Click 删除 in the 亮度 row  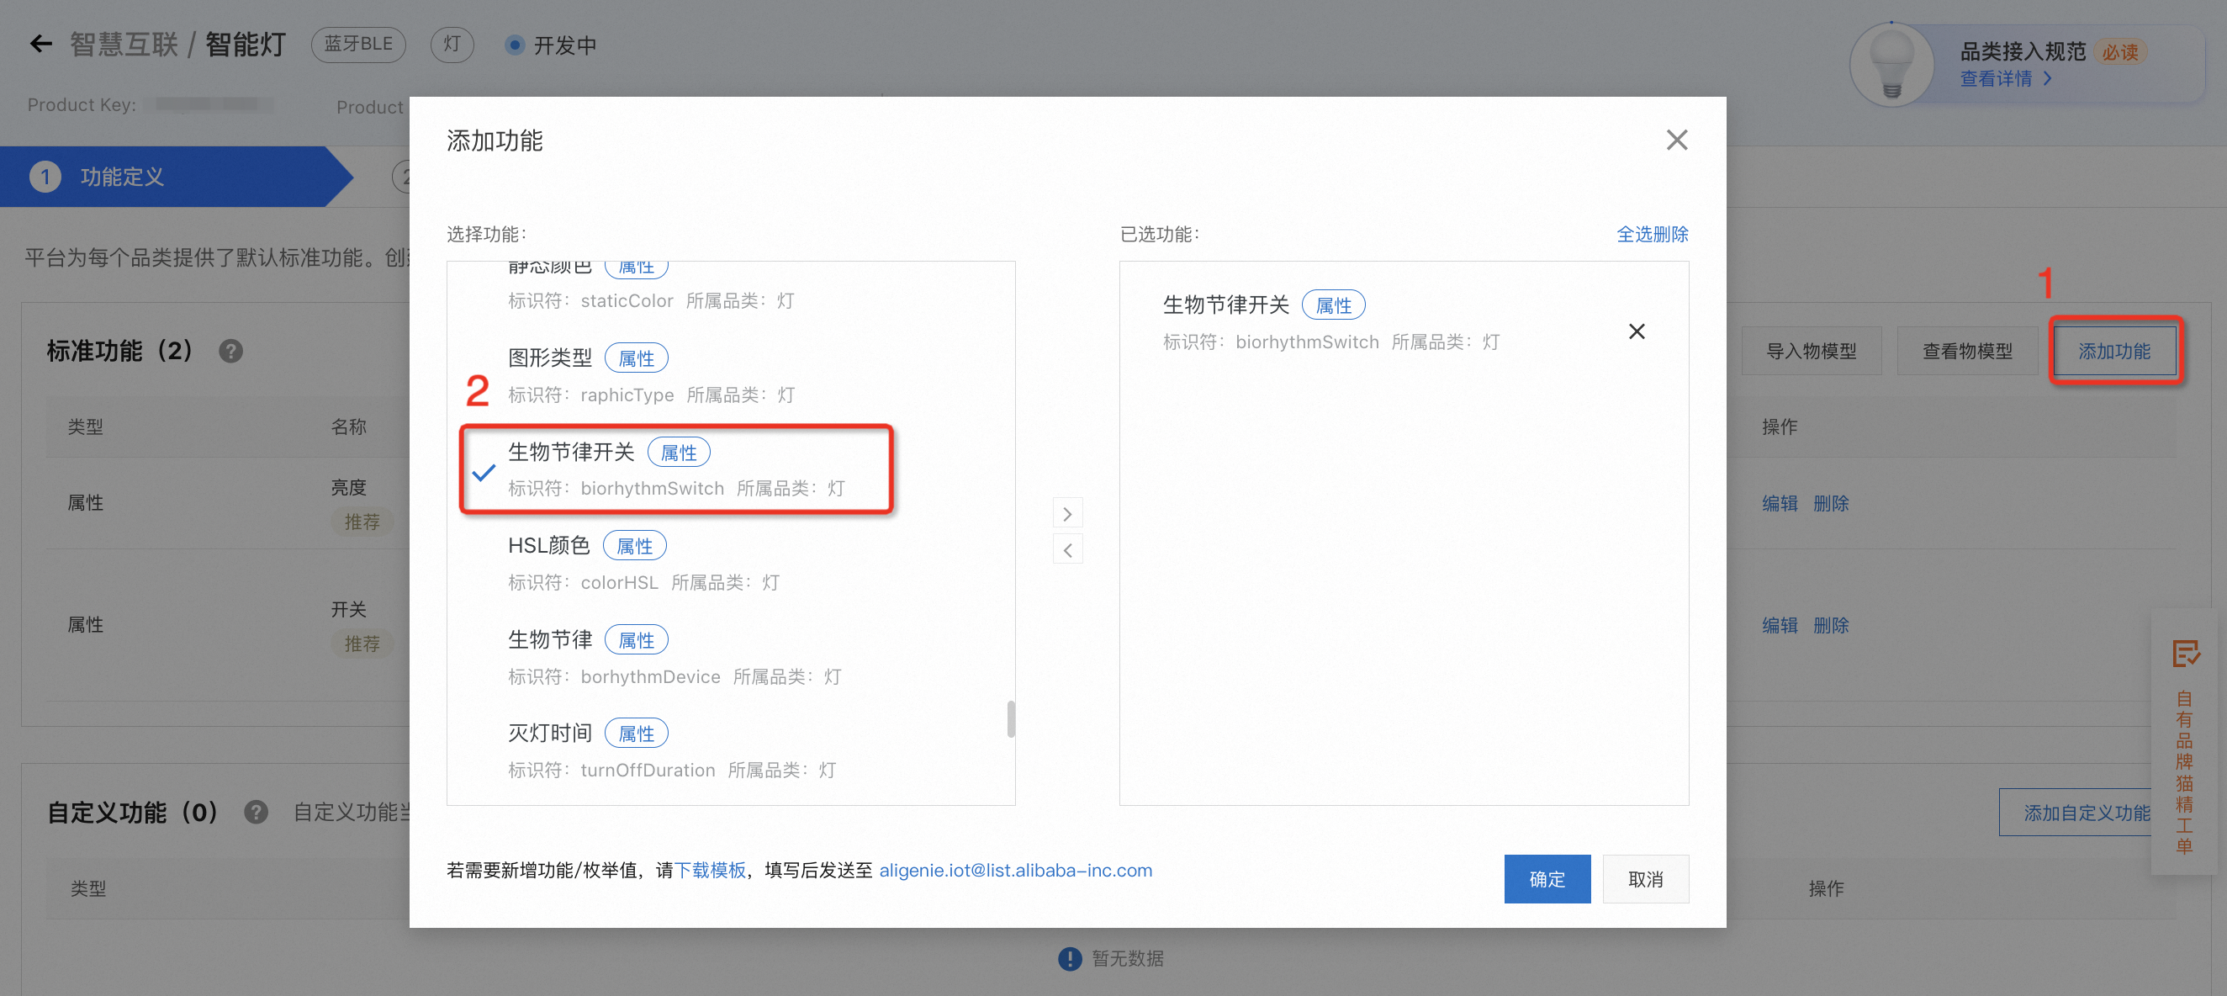pyautogui.click(x=1831, y=503)
